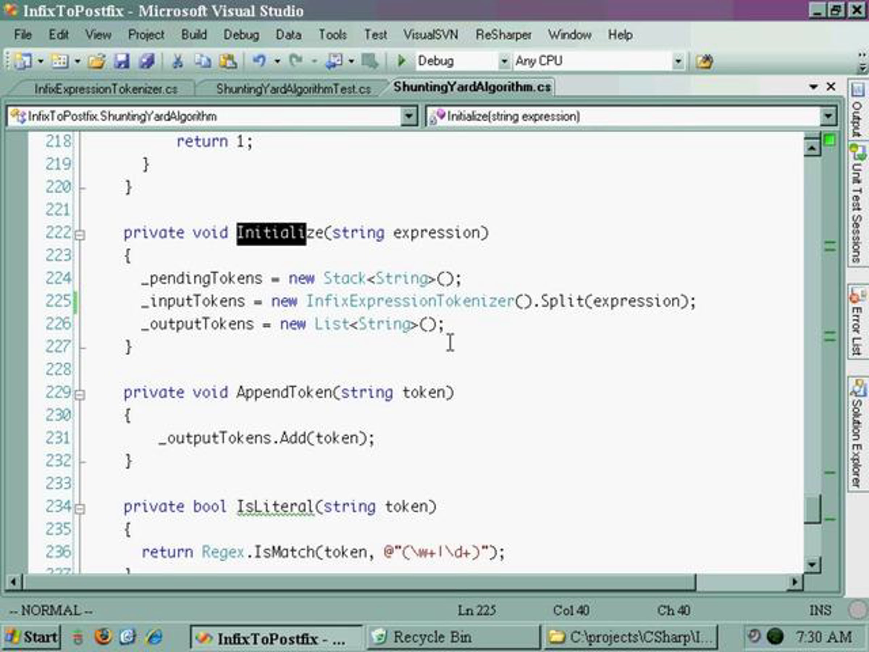Image resolution: width=869 pixels, height=652 pixels.
Task: Switch to the Recycle Bin taskbar window
Action: [x=454, y=637]
